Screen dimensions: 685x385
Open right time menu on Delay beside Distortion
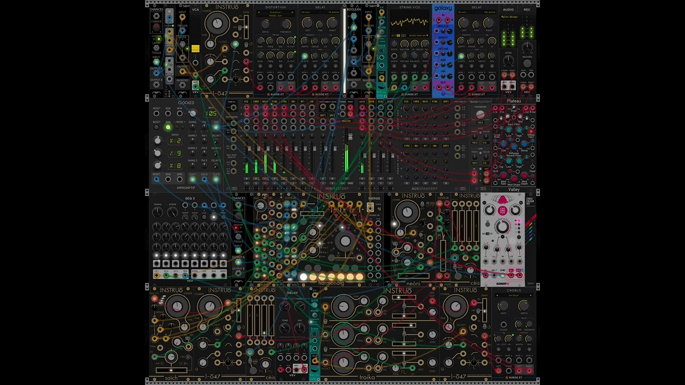tap(333, 12)
